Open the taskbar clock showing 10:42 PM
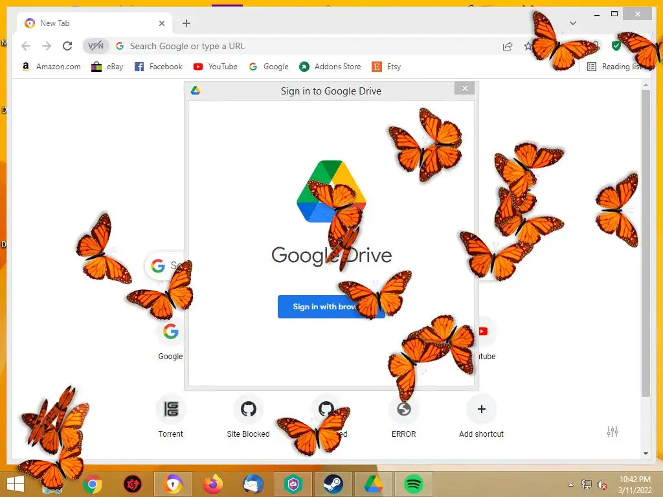Image resolution: width=663 pixels, height=497 pixels. (635, 485)
